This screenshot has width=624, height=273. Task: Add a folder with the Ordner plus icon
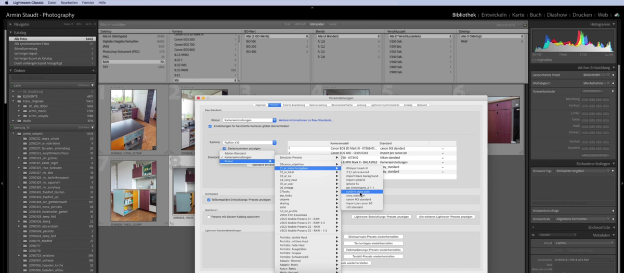[x=93, y=70]
